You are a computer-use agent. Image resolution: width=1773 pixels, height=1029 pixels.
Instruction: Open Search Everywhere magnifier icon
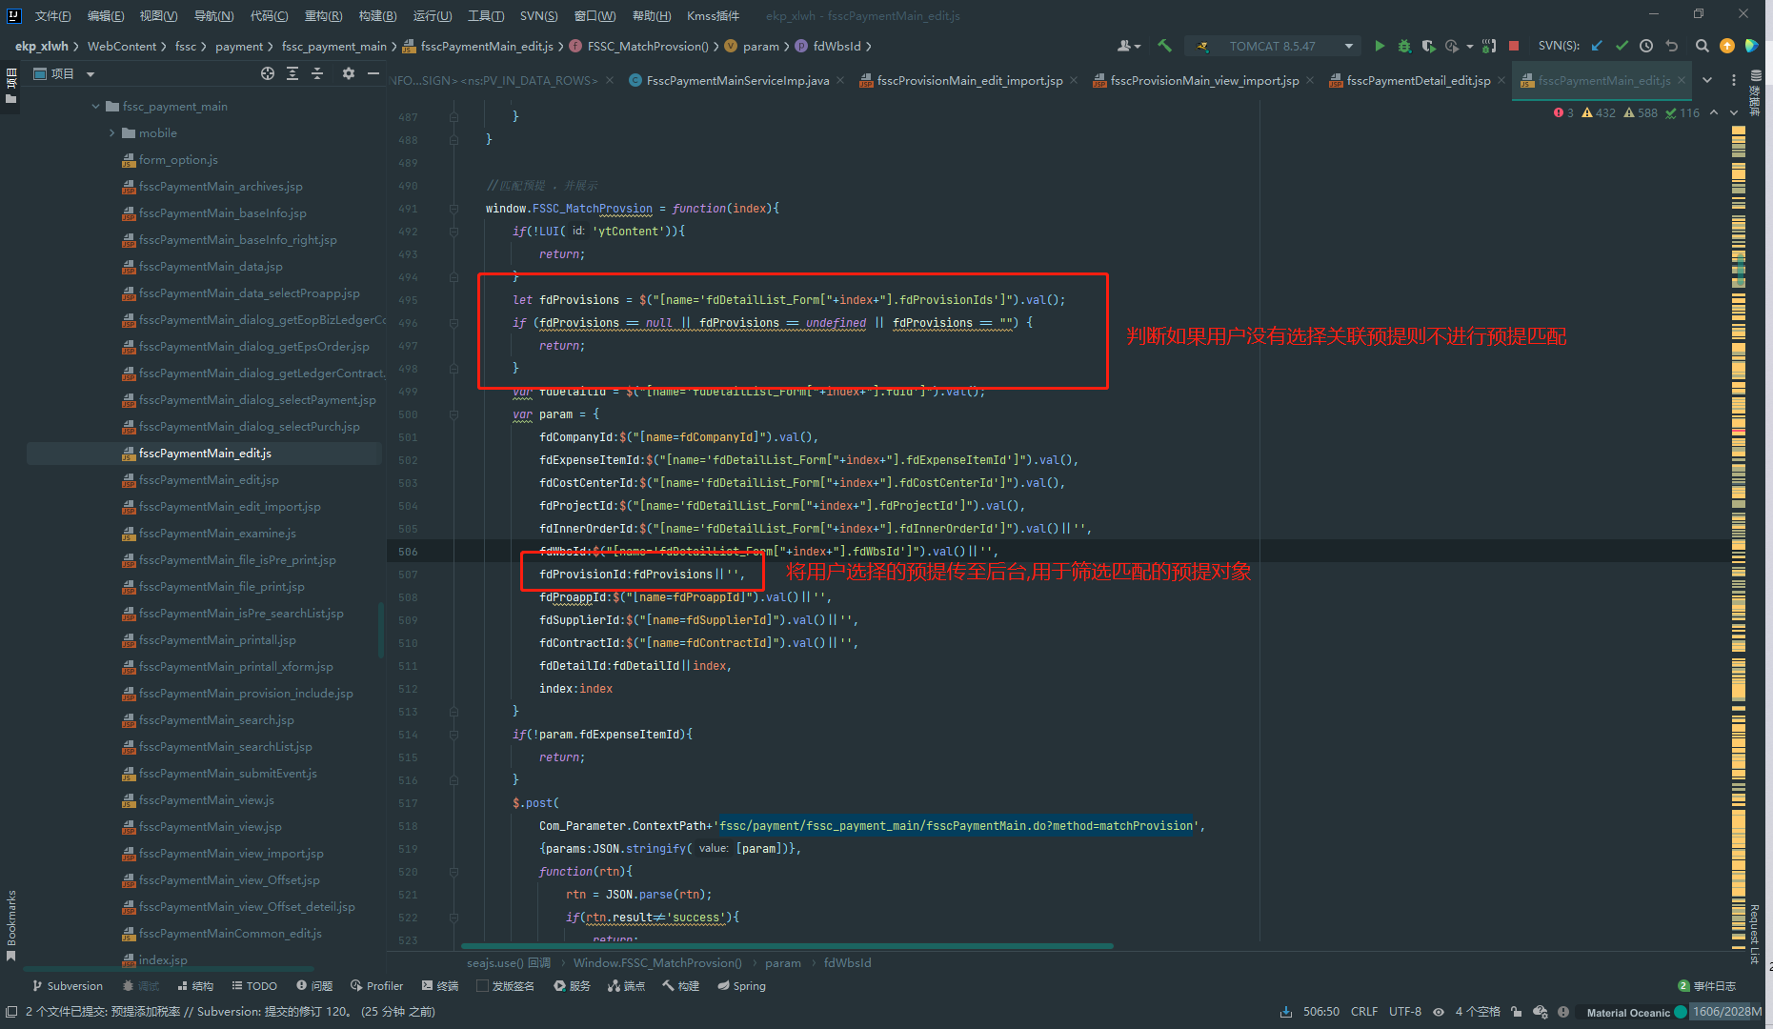point(1702,46)
